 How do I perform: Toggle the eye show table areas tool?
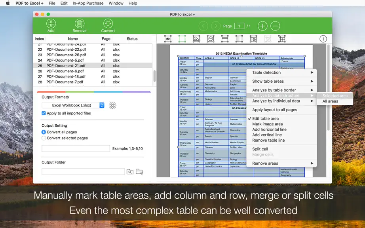tap(168, 39)
